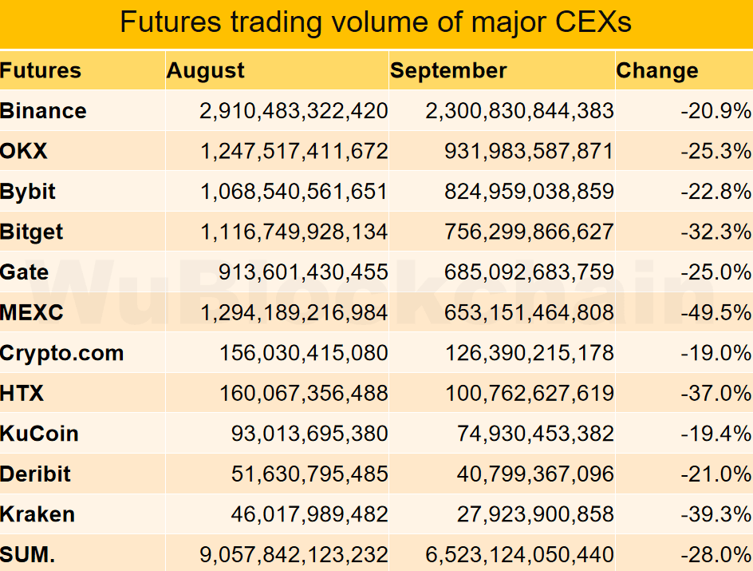This screenshot has width=753, height=571.
Task: Select Kraken's change value -39.3%
Action: pyautogui.click(x=716, y=515)
